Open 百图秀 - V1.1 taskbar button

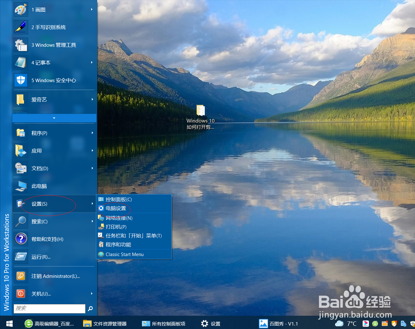click(x=278, y=324)
